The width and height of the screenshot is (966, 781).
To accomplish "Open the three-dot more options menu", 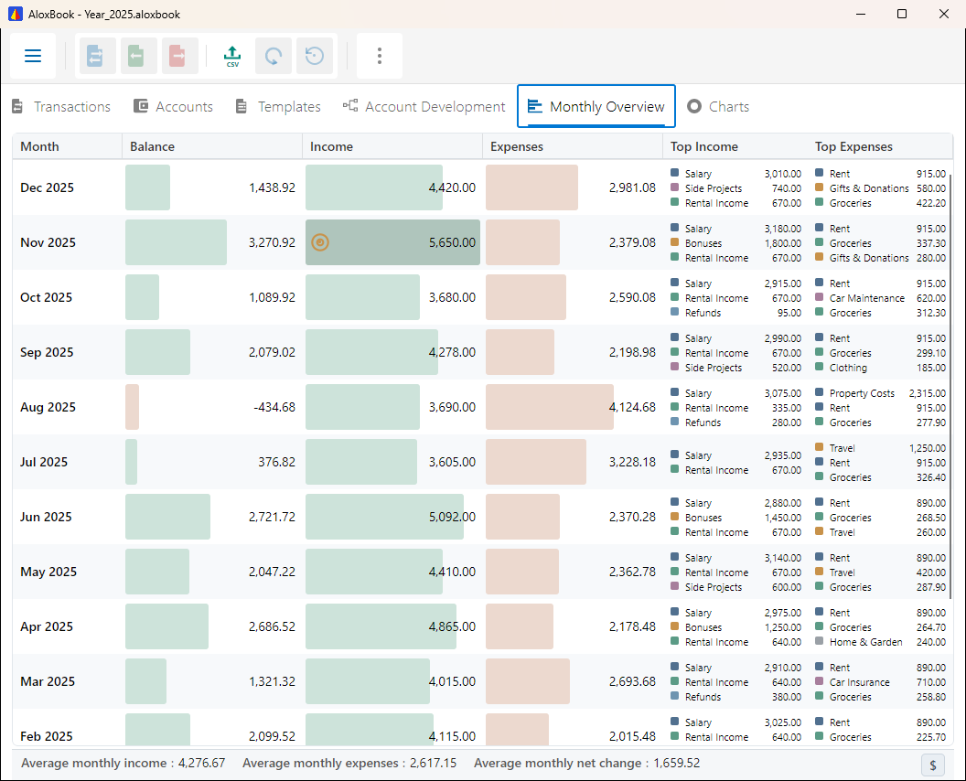I will point(380,56).
